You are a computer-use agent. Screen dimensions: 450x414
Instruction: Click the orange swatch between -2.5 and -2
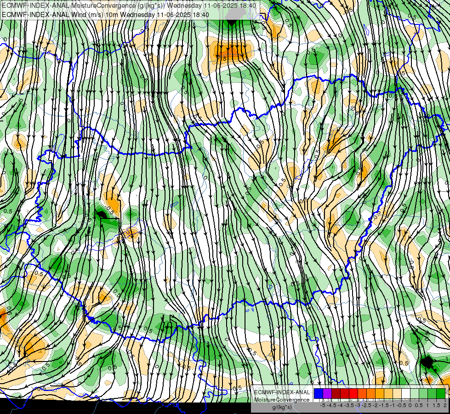coord(371,394)
